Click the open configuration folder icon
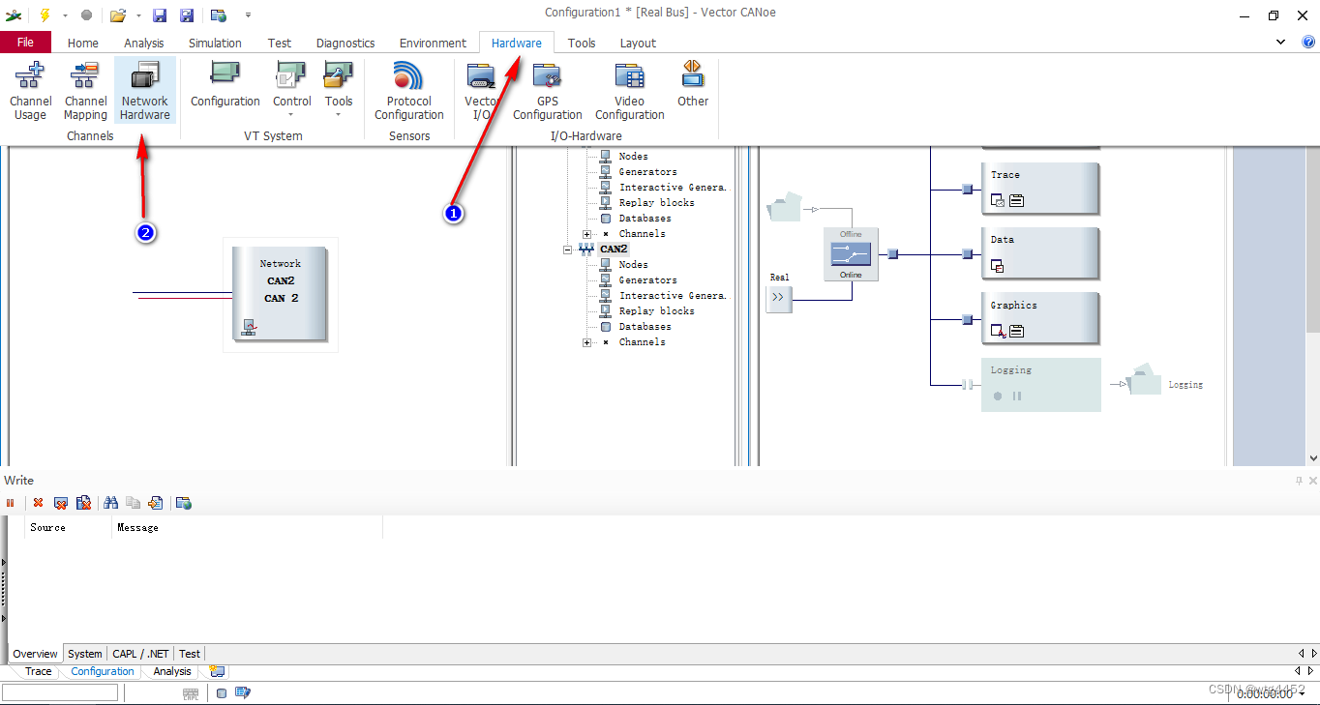This screenshot has width=1320, height=705. [117, 15]
